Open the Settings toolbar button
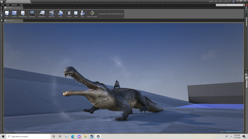This screenshot has width=248, height=139. tap(32, 14)
